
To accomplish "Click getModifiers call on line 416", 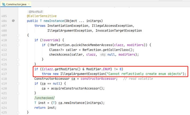I will tap(66, 69).
